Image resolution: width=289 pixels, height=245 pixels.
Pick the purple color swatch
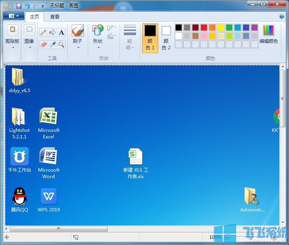pos(255,28)
